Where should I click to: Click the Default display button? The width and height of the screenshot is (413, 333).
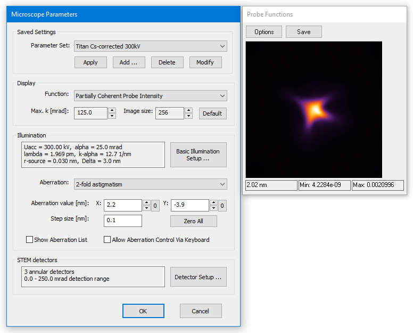click(x=212, y=113)
